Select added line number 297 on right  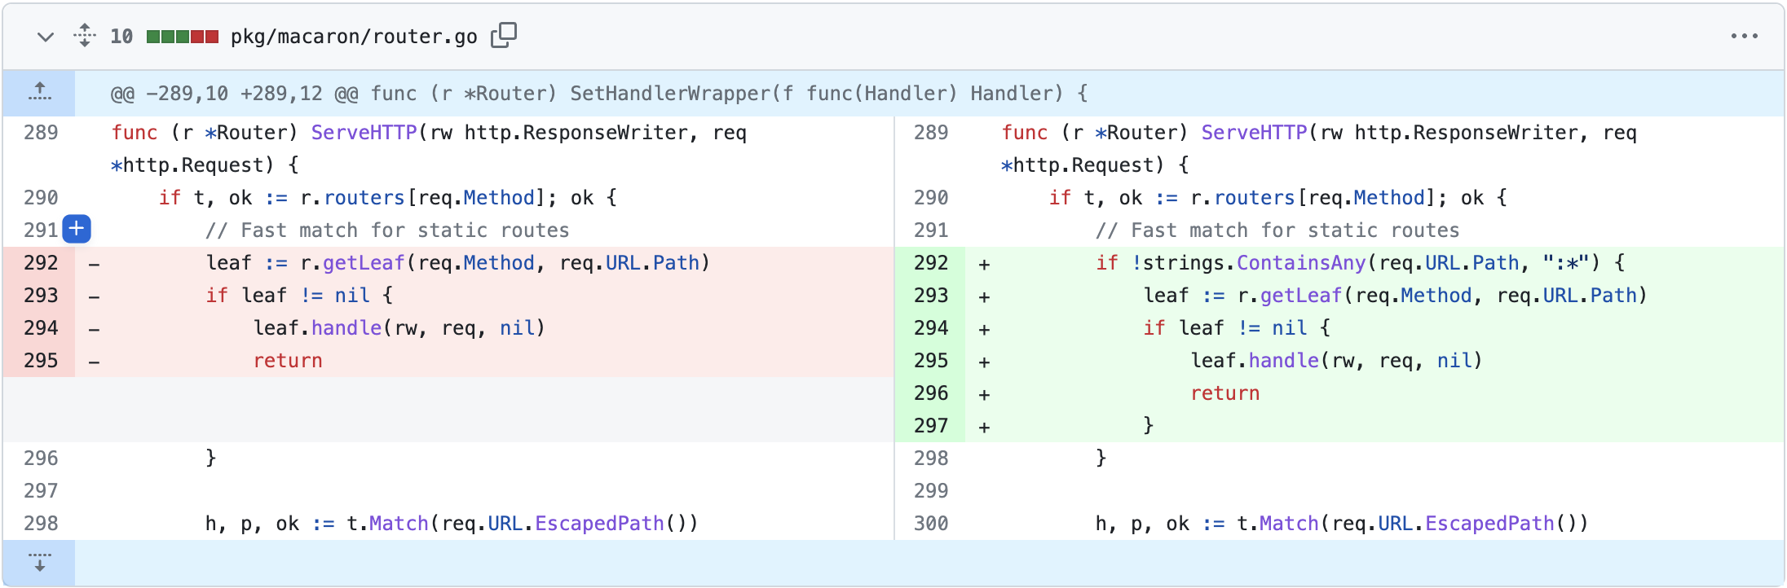931,426
